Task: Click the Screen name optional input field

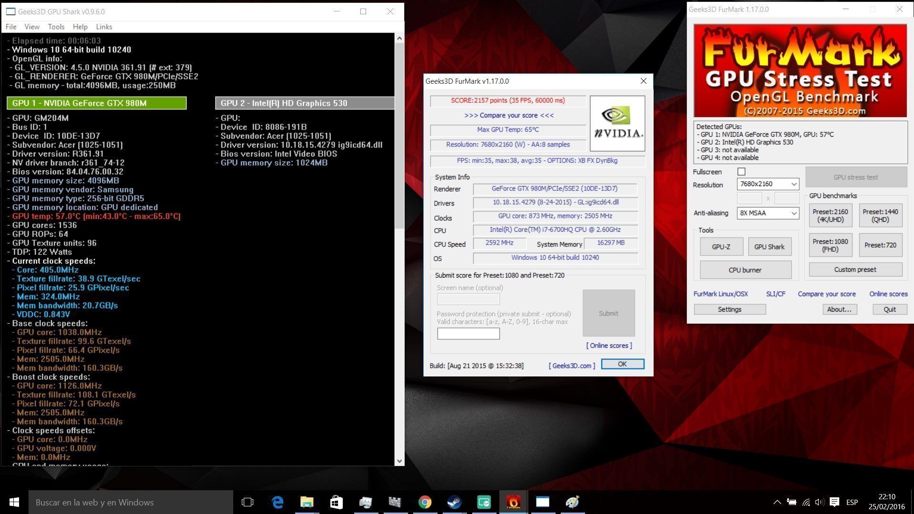Action: [468, 299]
